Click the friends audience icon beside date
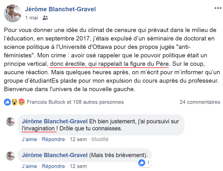 click(x=45, y=18)
